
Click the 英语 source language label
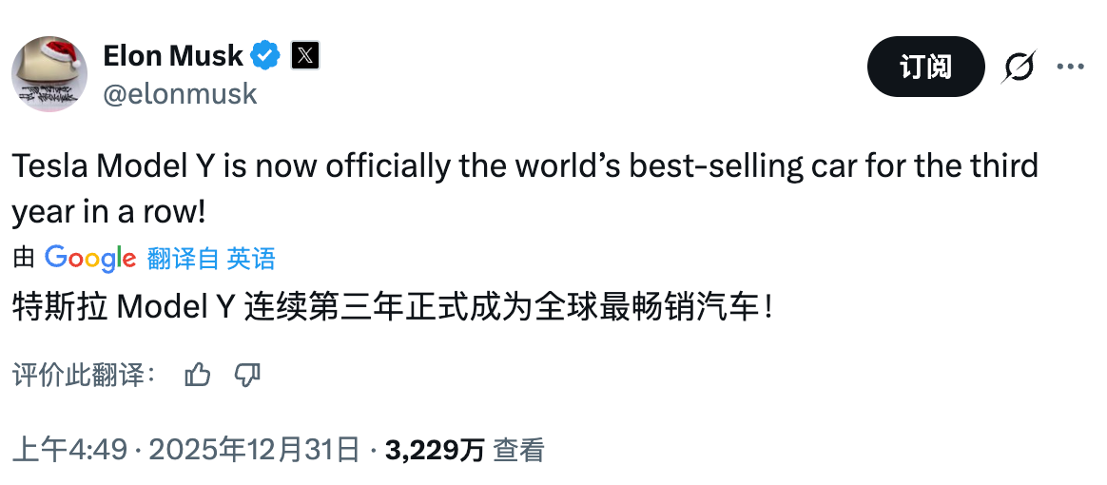pyautogui.click(x=251, y=258)
